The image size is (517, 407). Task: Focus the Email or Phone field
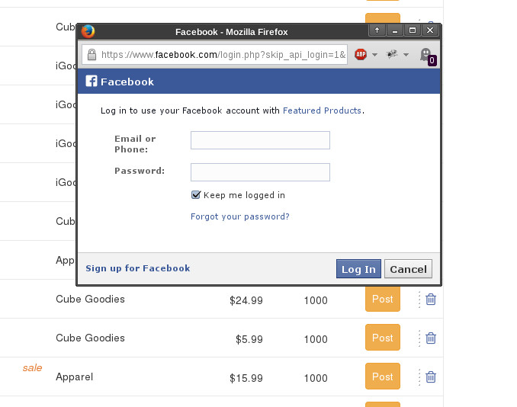(x=260, y=140)
